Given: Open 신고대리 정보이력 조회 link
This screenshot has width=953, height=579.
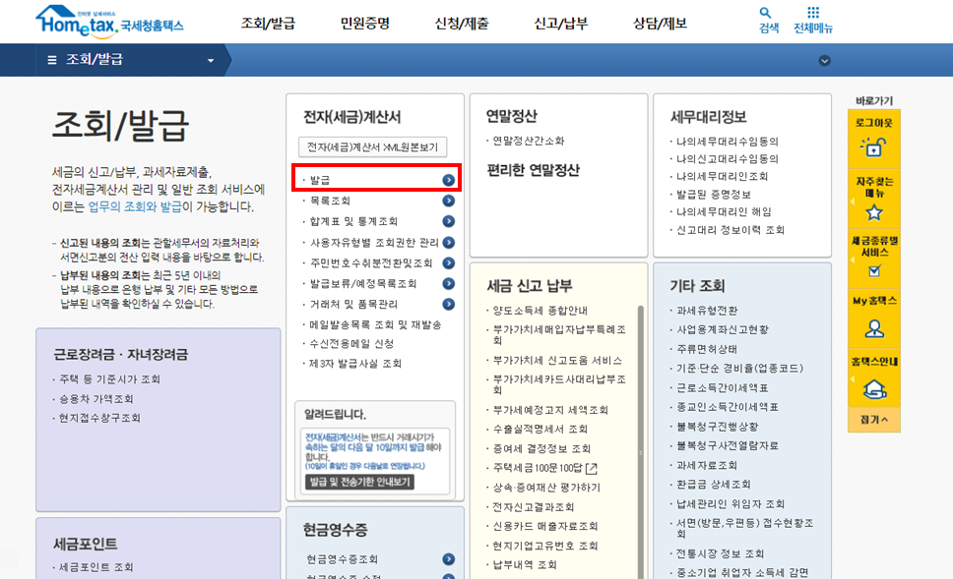Looking at the screenshot, I should (x=731, y=230).
